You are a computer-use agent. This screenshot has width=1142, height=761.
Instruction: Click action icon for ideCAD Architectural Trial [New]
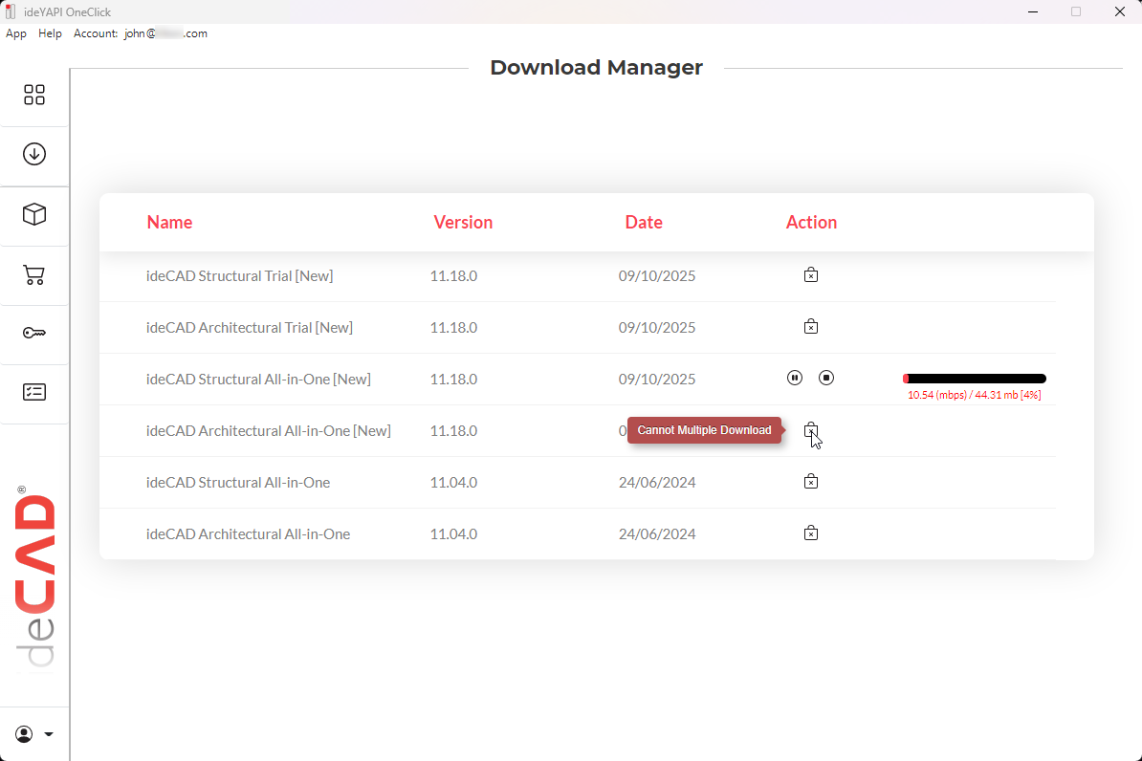tap(811, 326)
